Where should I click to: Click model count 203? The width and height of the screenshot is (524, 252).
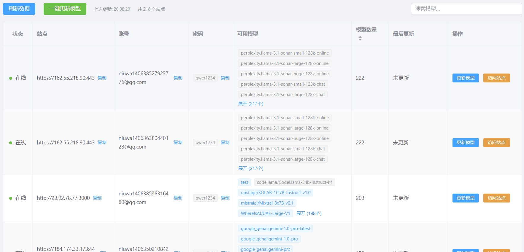[x=360, y=198]
